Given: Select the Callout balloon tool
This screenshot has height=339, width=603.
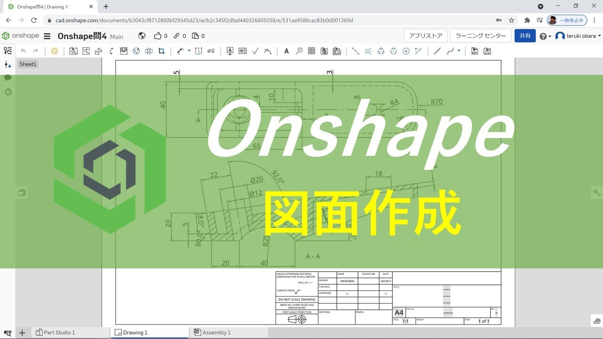Looking at the screenshot, I should coord(299,51).
